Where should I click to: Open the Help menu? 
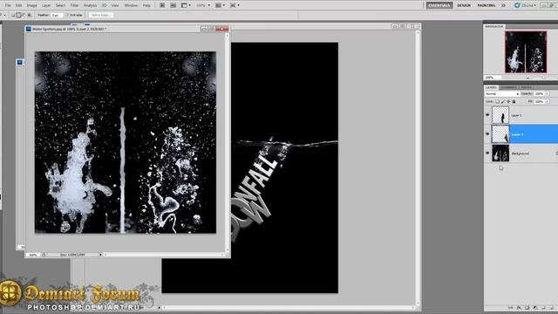tap(146, 5)
